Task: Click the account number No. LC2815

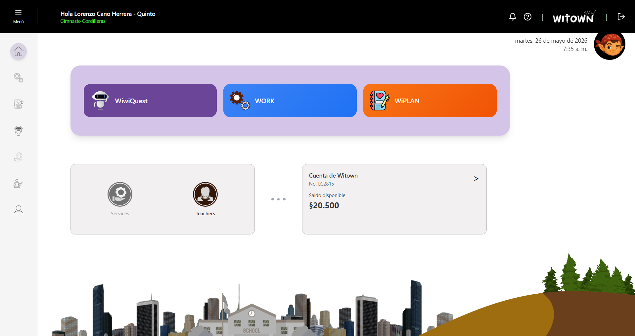Action: [x=321, y=184]
